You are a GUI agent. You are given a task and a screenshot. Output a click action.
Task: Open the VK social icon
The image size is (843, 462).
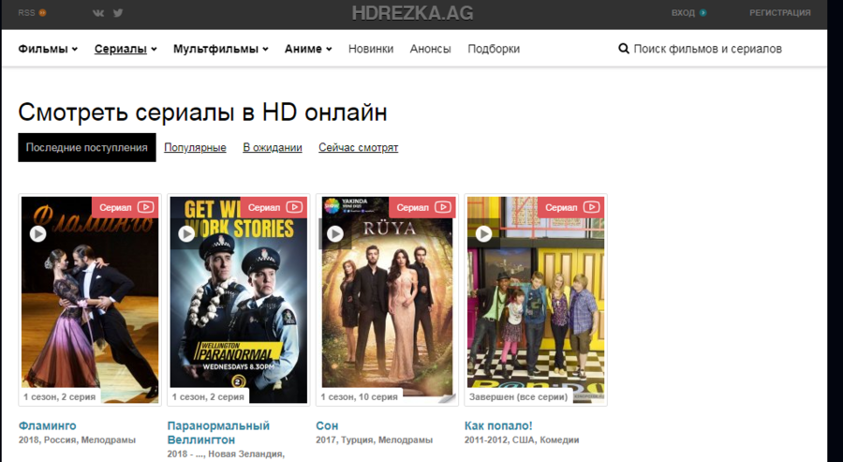97,13
